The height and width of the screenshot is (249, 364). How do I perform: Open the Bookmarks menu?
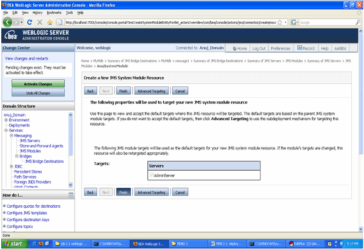tap(54, 13)
